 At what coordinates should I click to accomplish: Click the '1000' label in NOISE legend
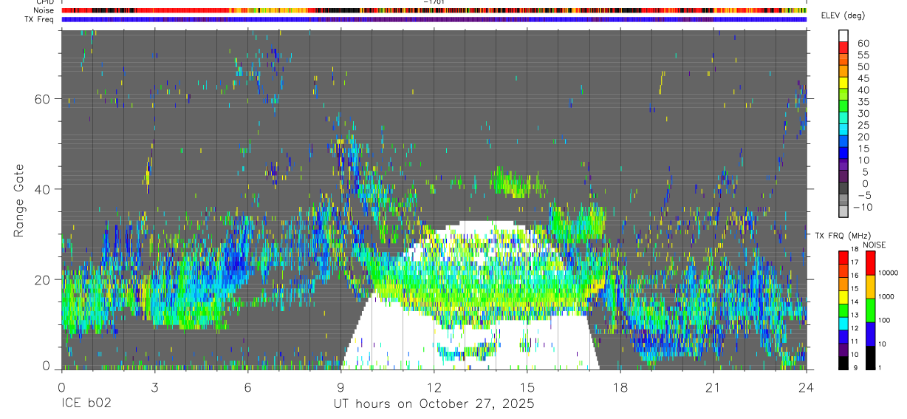(887, 297)
